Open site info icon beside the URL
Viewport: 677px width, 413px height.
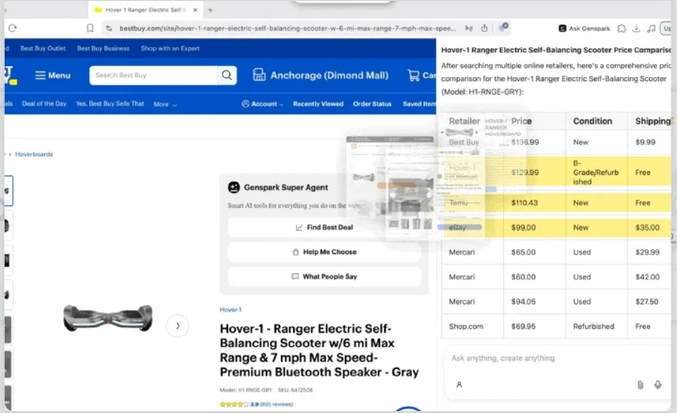tap(109, 28)
